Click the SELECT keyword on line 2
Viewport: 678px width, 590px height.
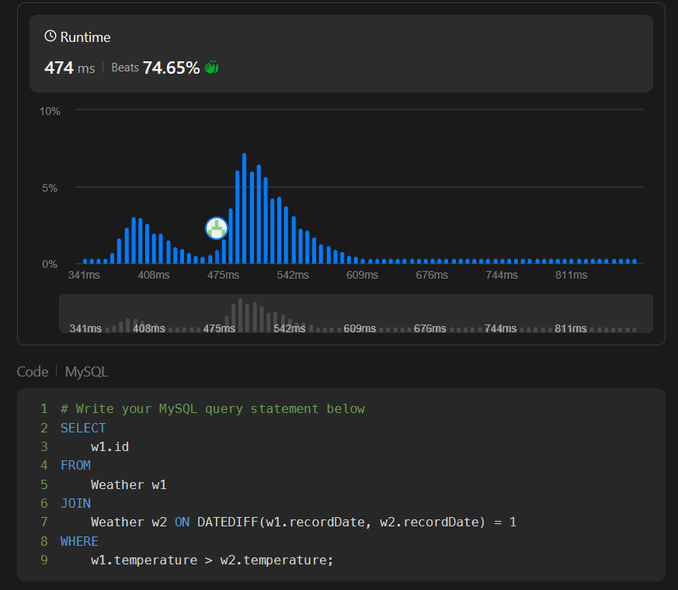[83, 428]
